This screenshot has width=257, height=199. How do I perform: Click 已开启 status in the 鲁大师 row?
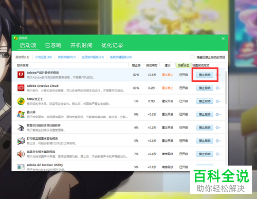pos(183,115)
